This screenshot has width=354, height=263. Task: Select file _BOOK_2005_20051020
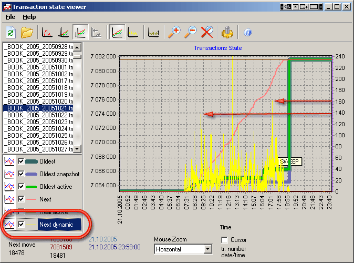[x=38, y=102]
